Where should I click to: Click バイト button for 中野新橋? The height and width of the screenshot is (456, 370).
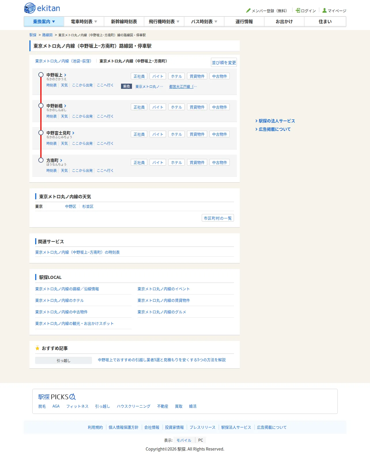point(158,107)
